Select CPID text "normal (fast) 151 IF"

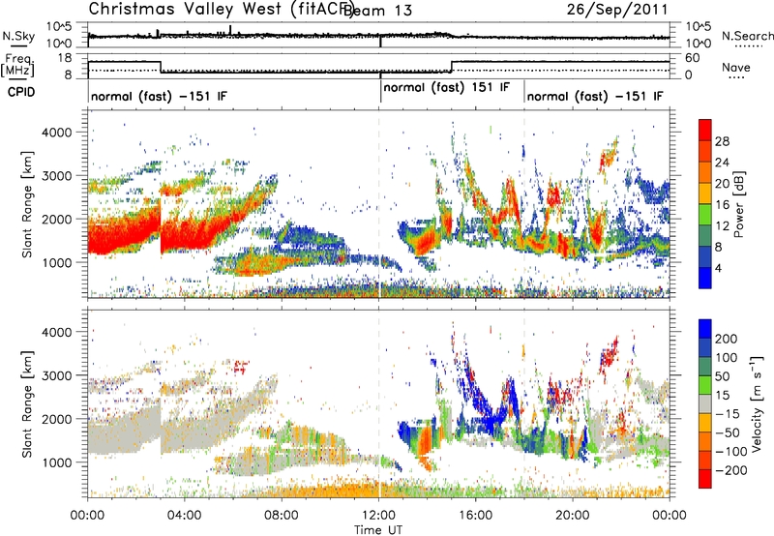[446, 88]
